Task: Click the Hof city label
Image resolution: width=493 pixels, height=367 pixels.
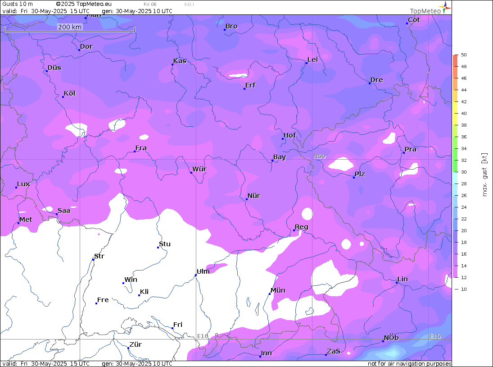Action: click(289, 135)
